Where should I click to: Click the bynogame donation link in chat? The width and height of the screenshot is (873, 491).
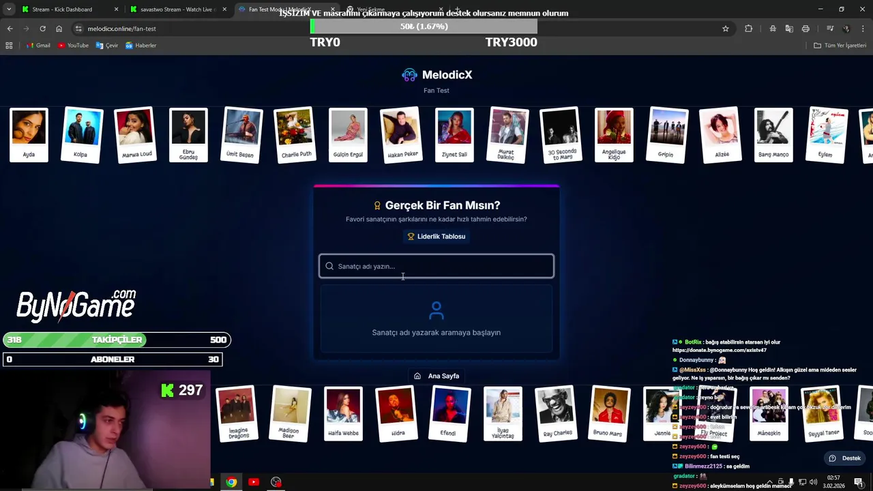pyautogui.click(x=720, y=350)
